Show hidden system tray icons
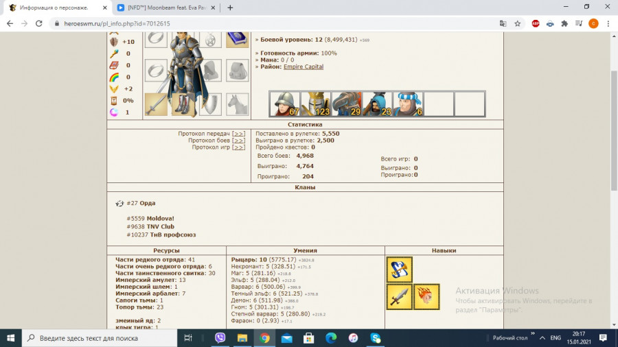The image size is (618, 347). click(x=542, y=338)
